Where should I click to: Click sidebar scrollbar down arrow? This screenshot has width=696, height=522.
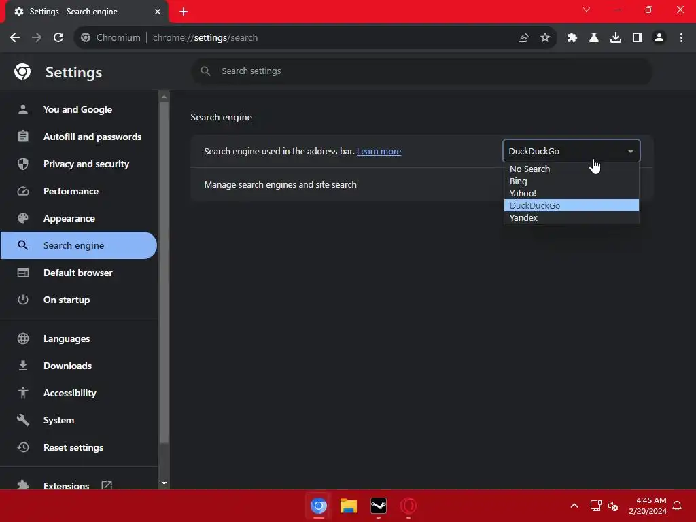164,483
